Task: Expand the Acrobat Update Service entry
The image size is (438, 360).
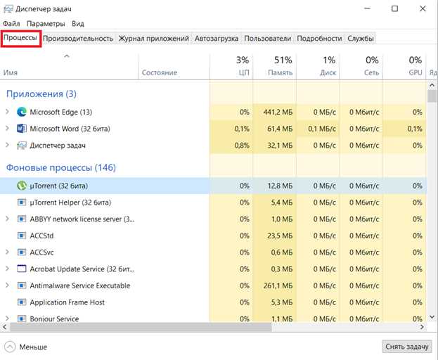Action: [7, 269]
